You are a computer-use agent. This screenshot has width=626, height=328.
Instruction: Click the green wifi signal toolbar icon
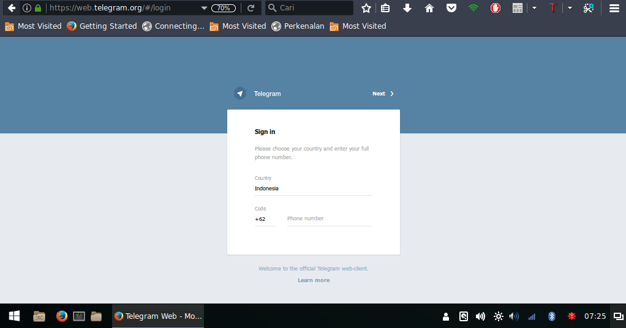point(473,8)
